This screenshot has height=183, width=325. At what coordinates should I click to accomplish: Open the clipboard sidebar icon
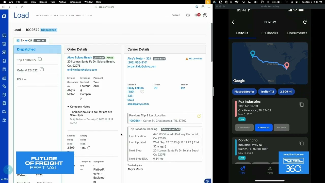click(4, 61)
